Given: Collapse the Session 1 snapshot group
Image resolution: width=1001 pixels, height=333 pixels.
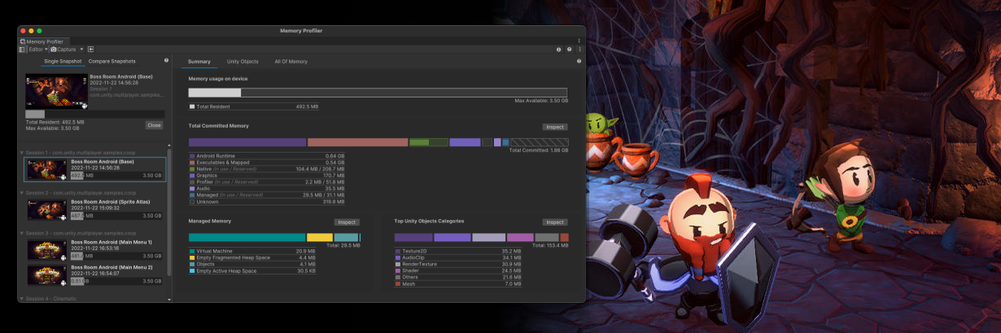Looking at the screenshot, I should pos(22,152).
